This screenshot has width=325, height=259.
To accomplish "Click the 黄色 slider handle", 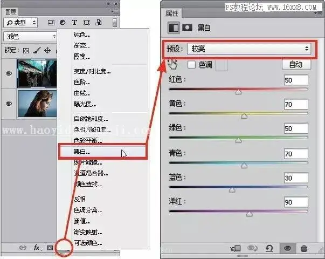I will 244,116.
